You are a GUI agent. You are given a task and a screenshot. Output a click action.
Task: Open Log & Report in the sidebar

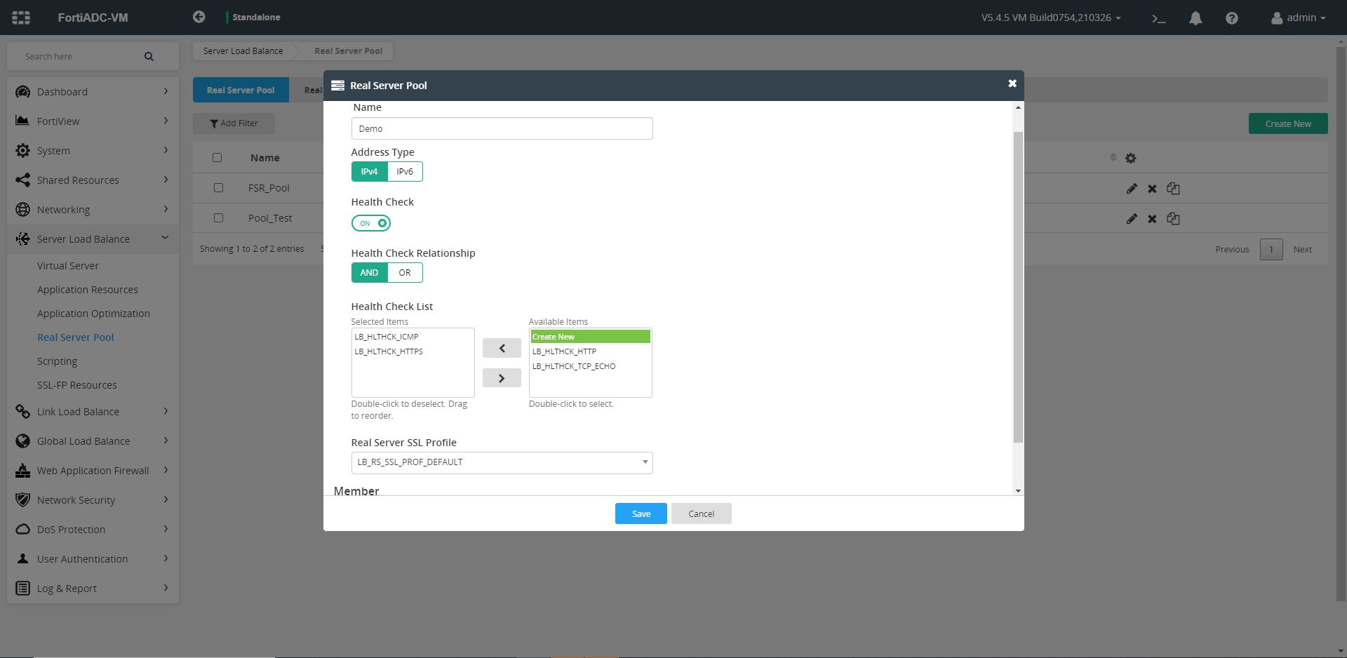[67, 588]
